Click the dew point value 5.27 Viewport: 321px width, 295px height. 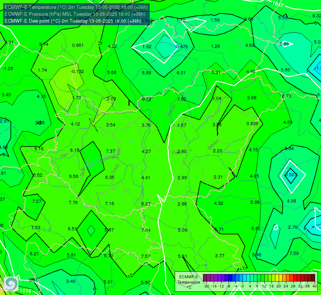146,204
